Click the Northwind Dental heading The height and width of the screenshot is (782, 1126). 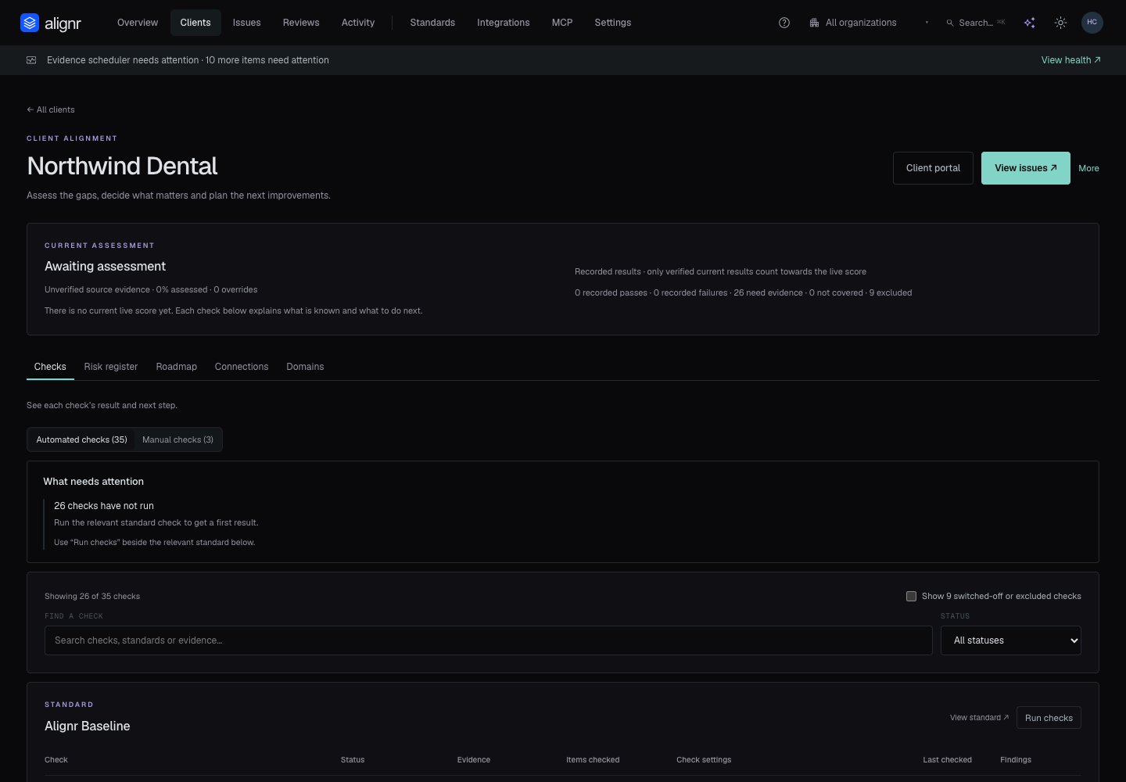[122, 166]
